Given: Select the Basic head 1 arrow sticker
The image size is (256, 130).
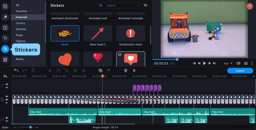Looking at the screenshot, I should 98,33.
